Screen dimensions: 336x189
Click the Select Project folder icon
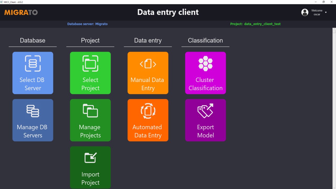[x=90, y=64]
